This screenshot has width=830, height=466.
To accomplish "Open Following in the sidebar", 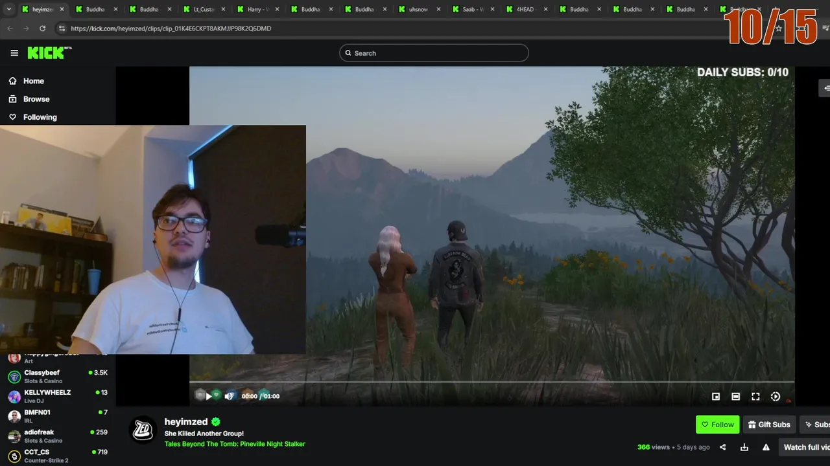I will pyautogui.click(x=40, y=117).
